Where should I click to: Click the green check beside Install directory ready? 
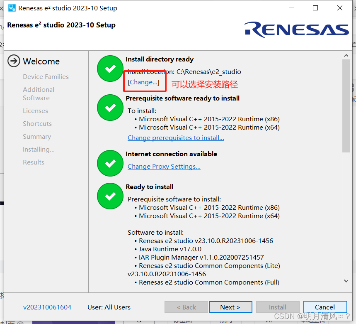[x=110, y=69]
